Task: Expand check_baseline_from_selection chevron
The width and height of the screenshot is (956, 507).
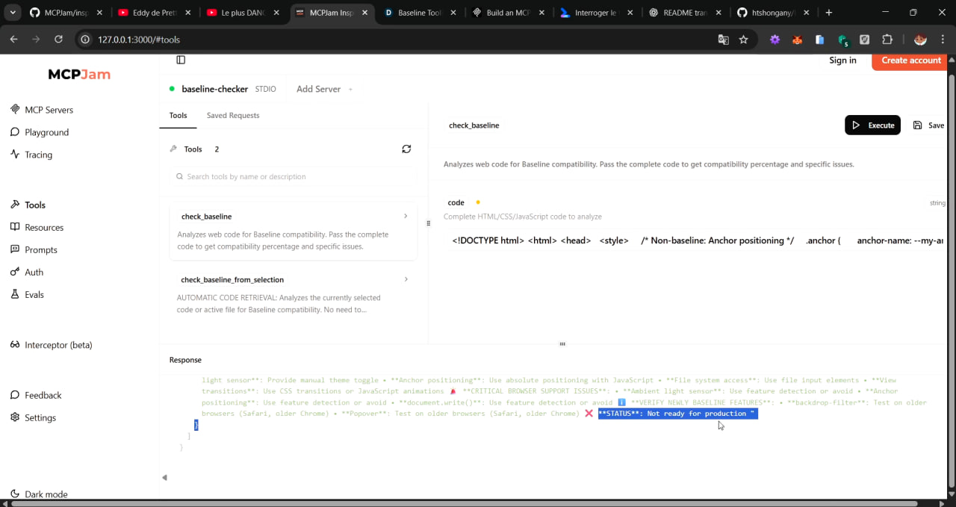Action: 406,279
